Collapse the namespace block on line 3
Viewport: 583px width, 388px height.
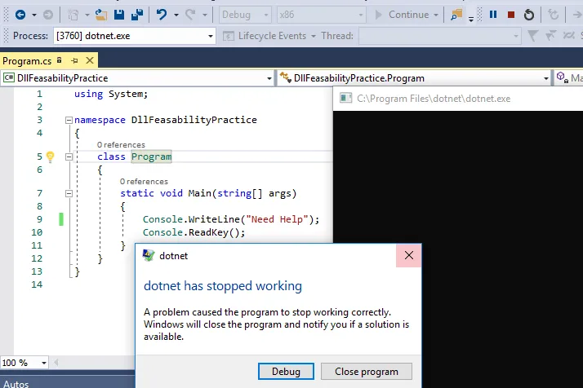pyautogui.click(x=69, y=120)
